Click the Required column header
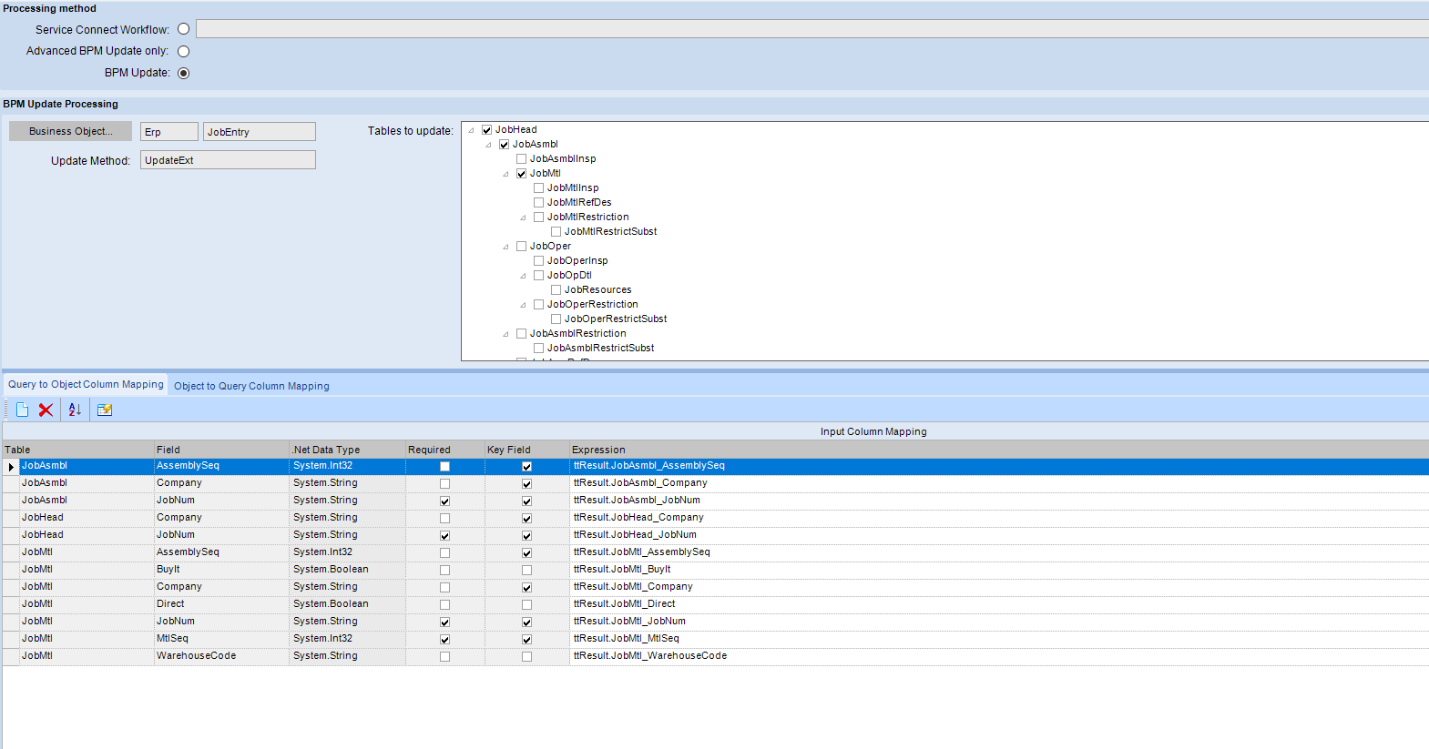 pyautogui.click(x=444, y=450)
